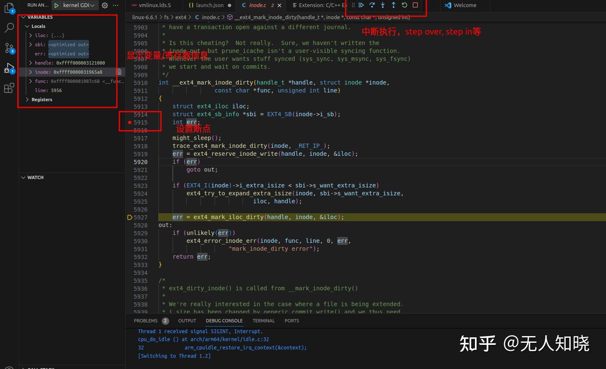This screenshot has height=369, width=606.
Task: Click the PROBLEMS badge showing 2
Action: pos(165,321)
